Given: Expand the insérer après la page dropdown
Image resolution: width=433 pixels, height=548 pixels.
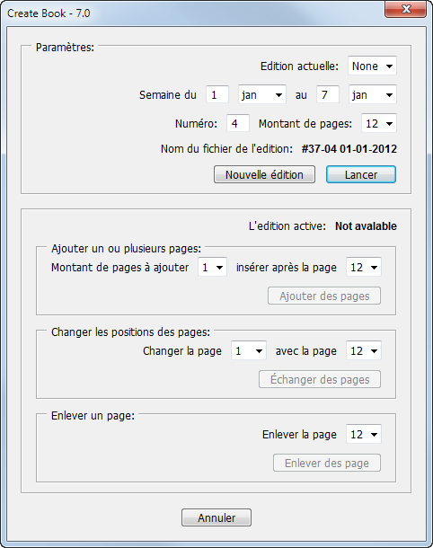Looking at the screenshot, I should tap(364, 268).
